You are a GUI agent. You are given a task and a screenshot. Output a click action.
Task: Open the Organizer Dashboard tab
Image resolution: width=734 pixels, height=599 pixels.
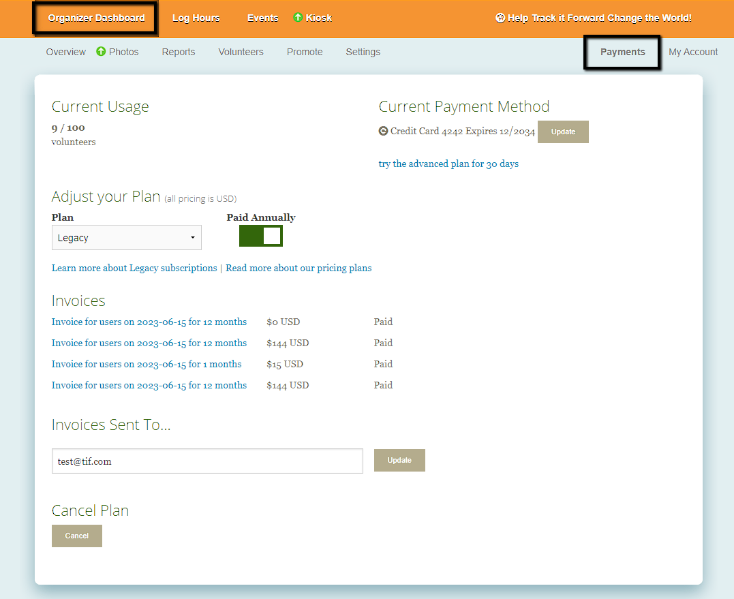(x=96, y=18)
